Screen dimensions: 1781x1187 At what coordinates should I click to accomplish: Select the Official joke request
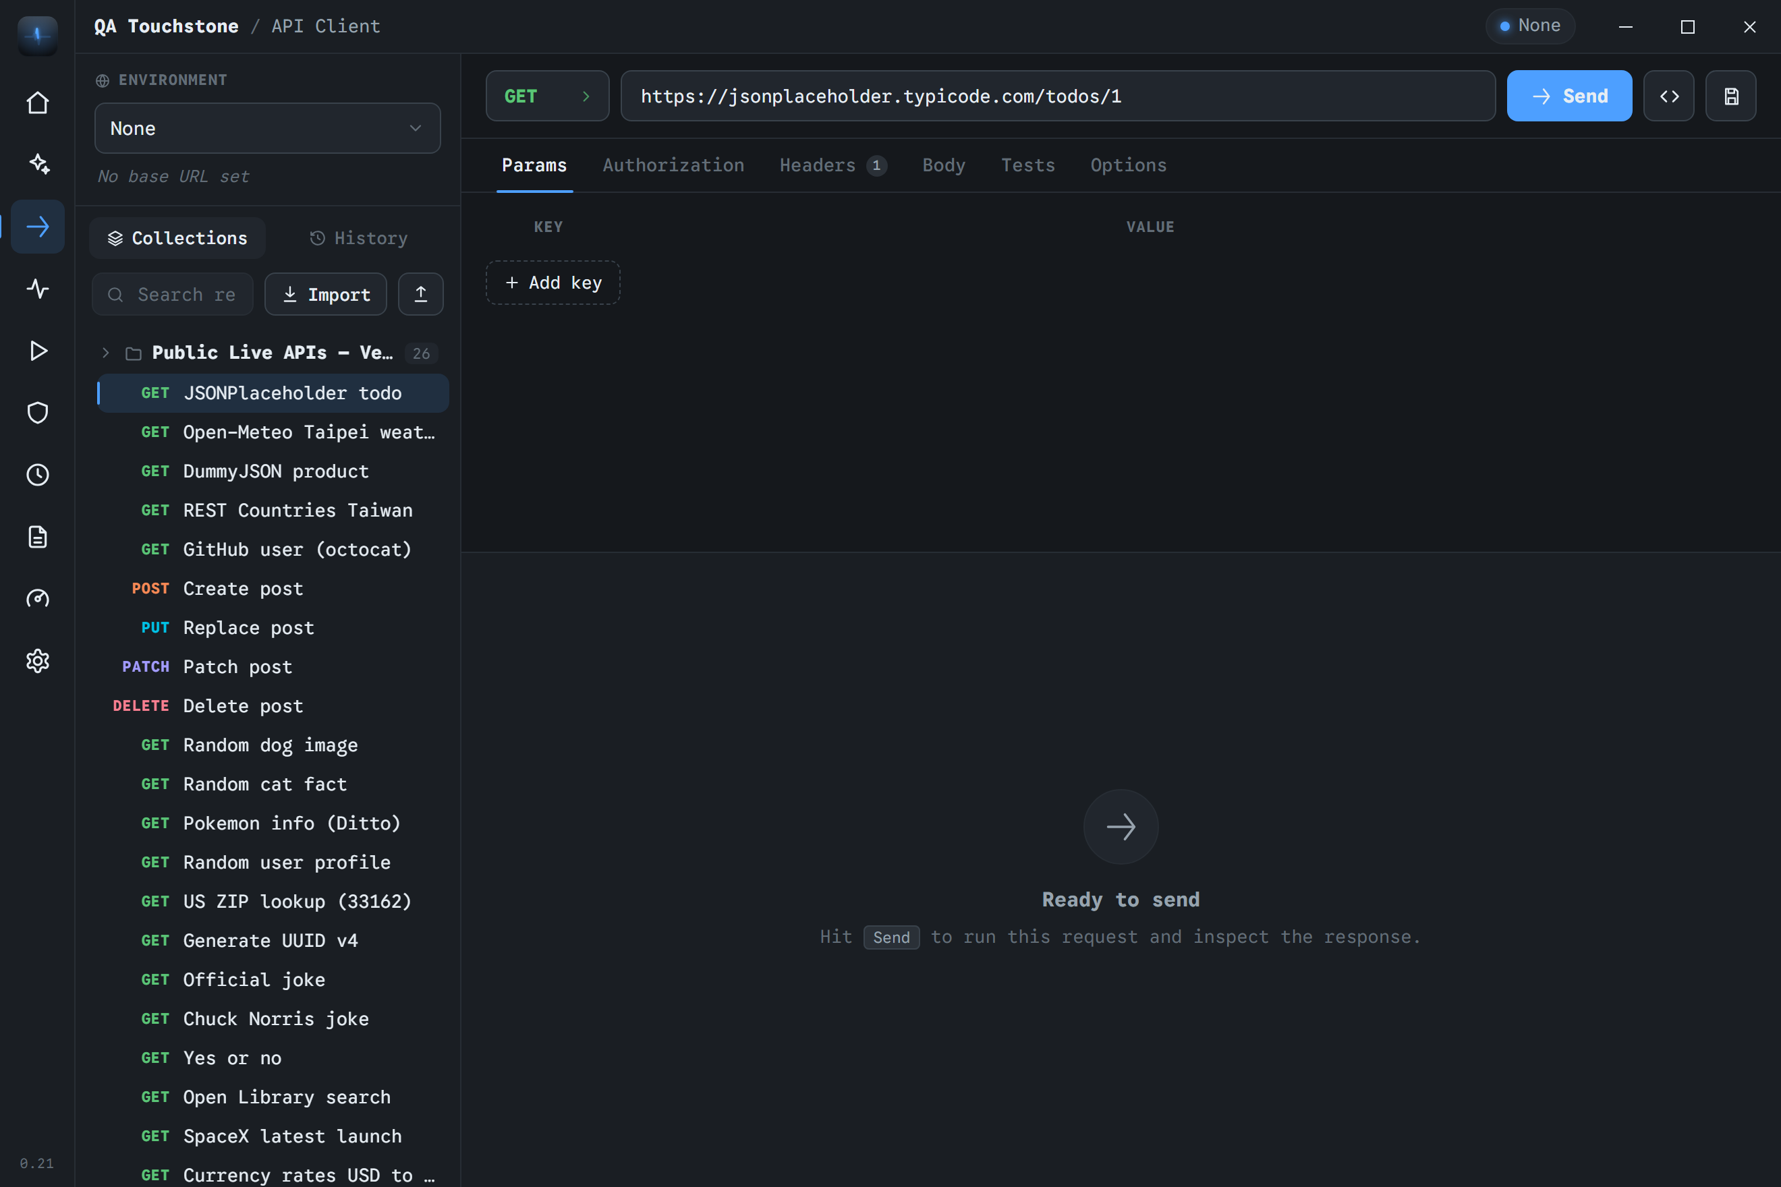[273, 979]
